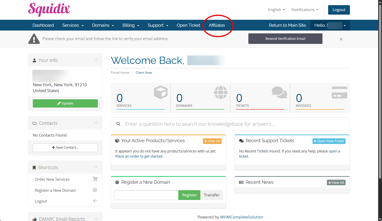
Task: Focus the domain name input field
Action: pos(146,195)
